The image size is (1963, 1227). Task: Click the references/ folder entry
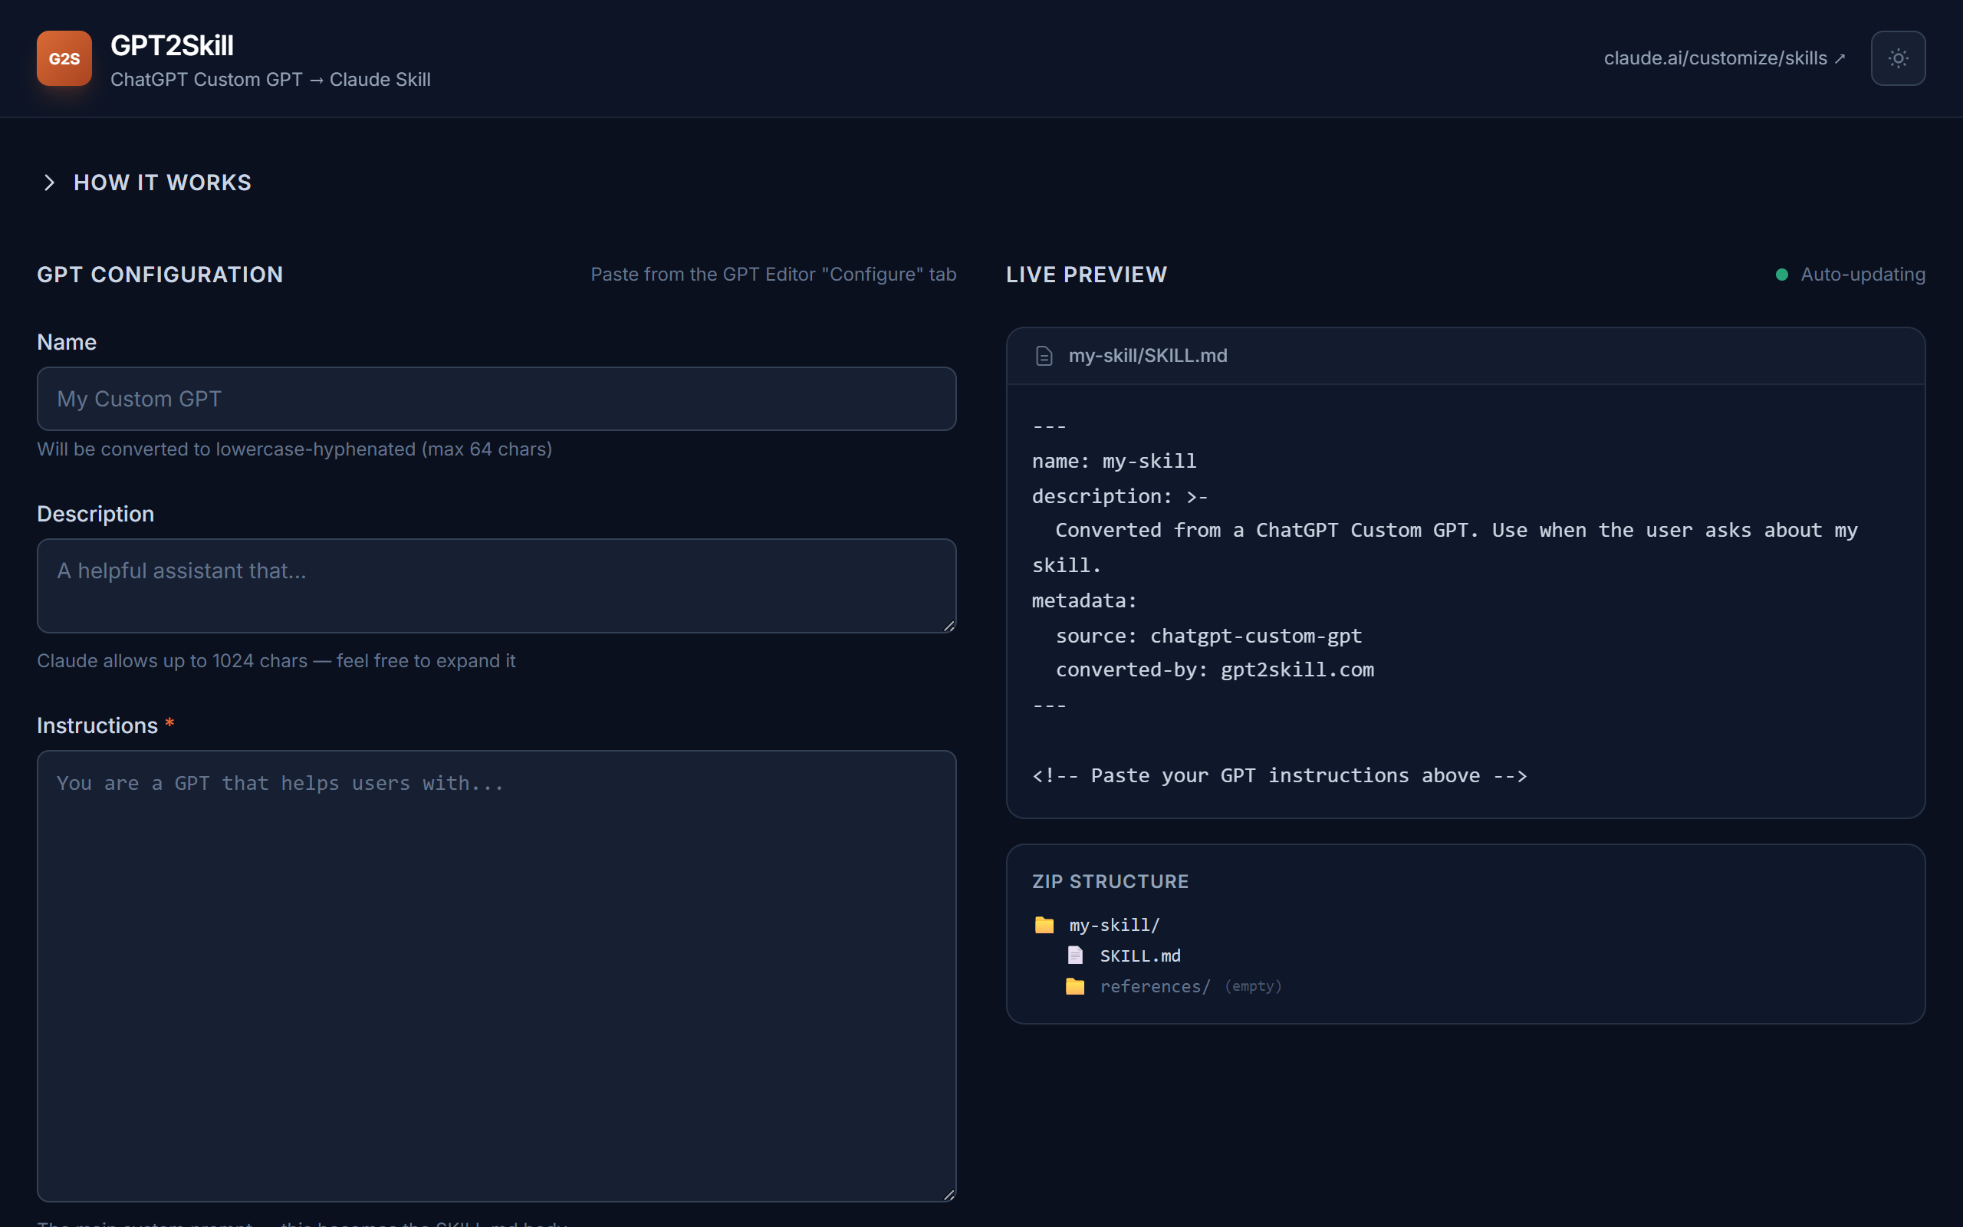pyautogui.click(x=1155, y=986)
